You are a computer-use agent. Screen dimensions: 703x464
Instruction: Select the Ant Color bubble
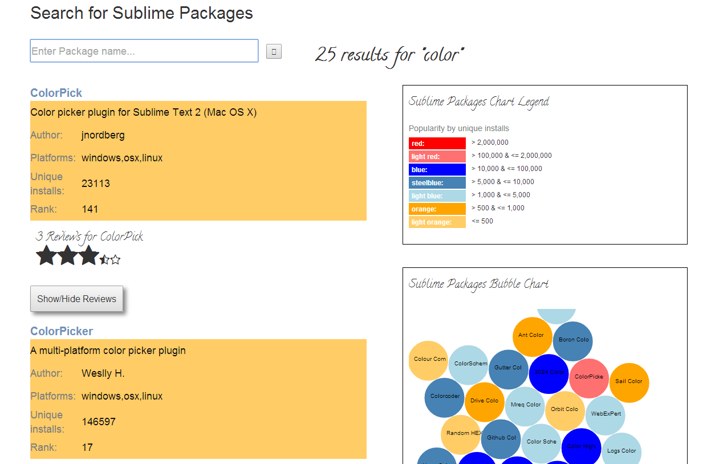pyautogui.click(x=533, y=337)
